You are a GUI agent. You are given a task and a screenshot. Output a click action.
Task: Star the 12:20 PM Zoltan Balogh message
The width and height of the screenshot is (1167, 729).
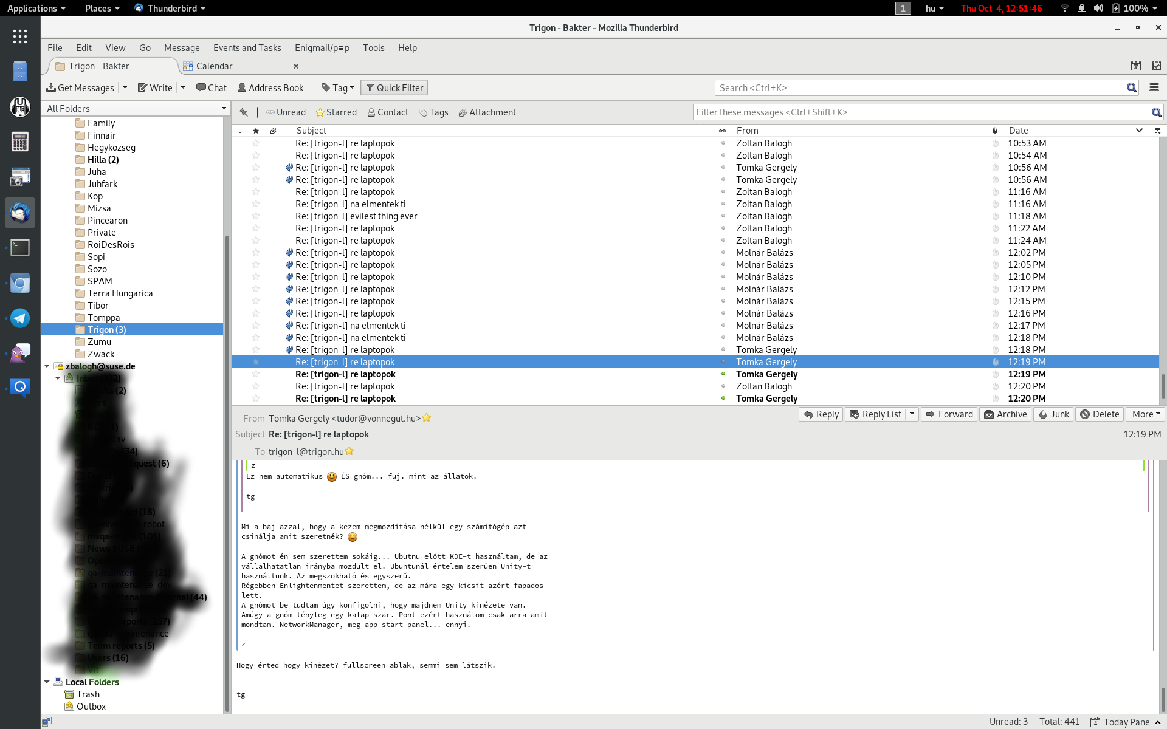[x=256, y=386]
